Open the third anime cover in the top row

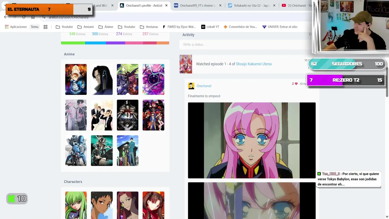point(128,79)
